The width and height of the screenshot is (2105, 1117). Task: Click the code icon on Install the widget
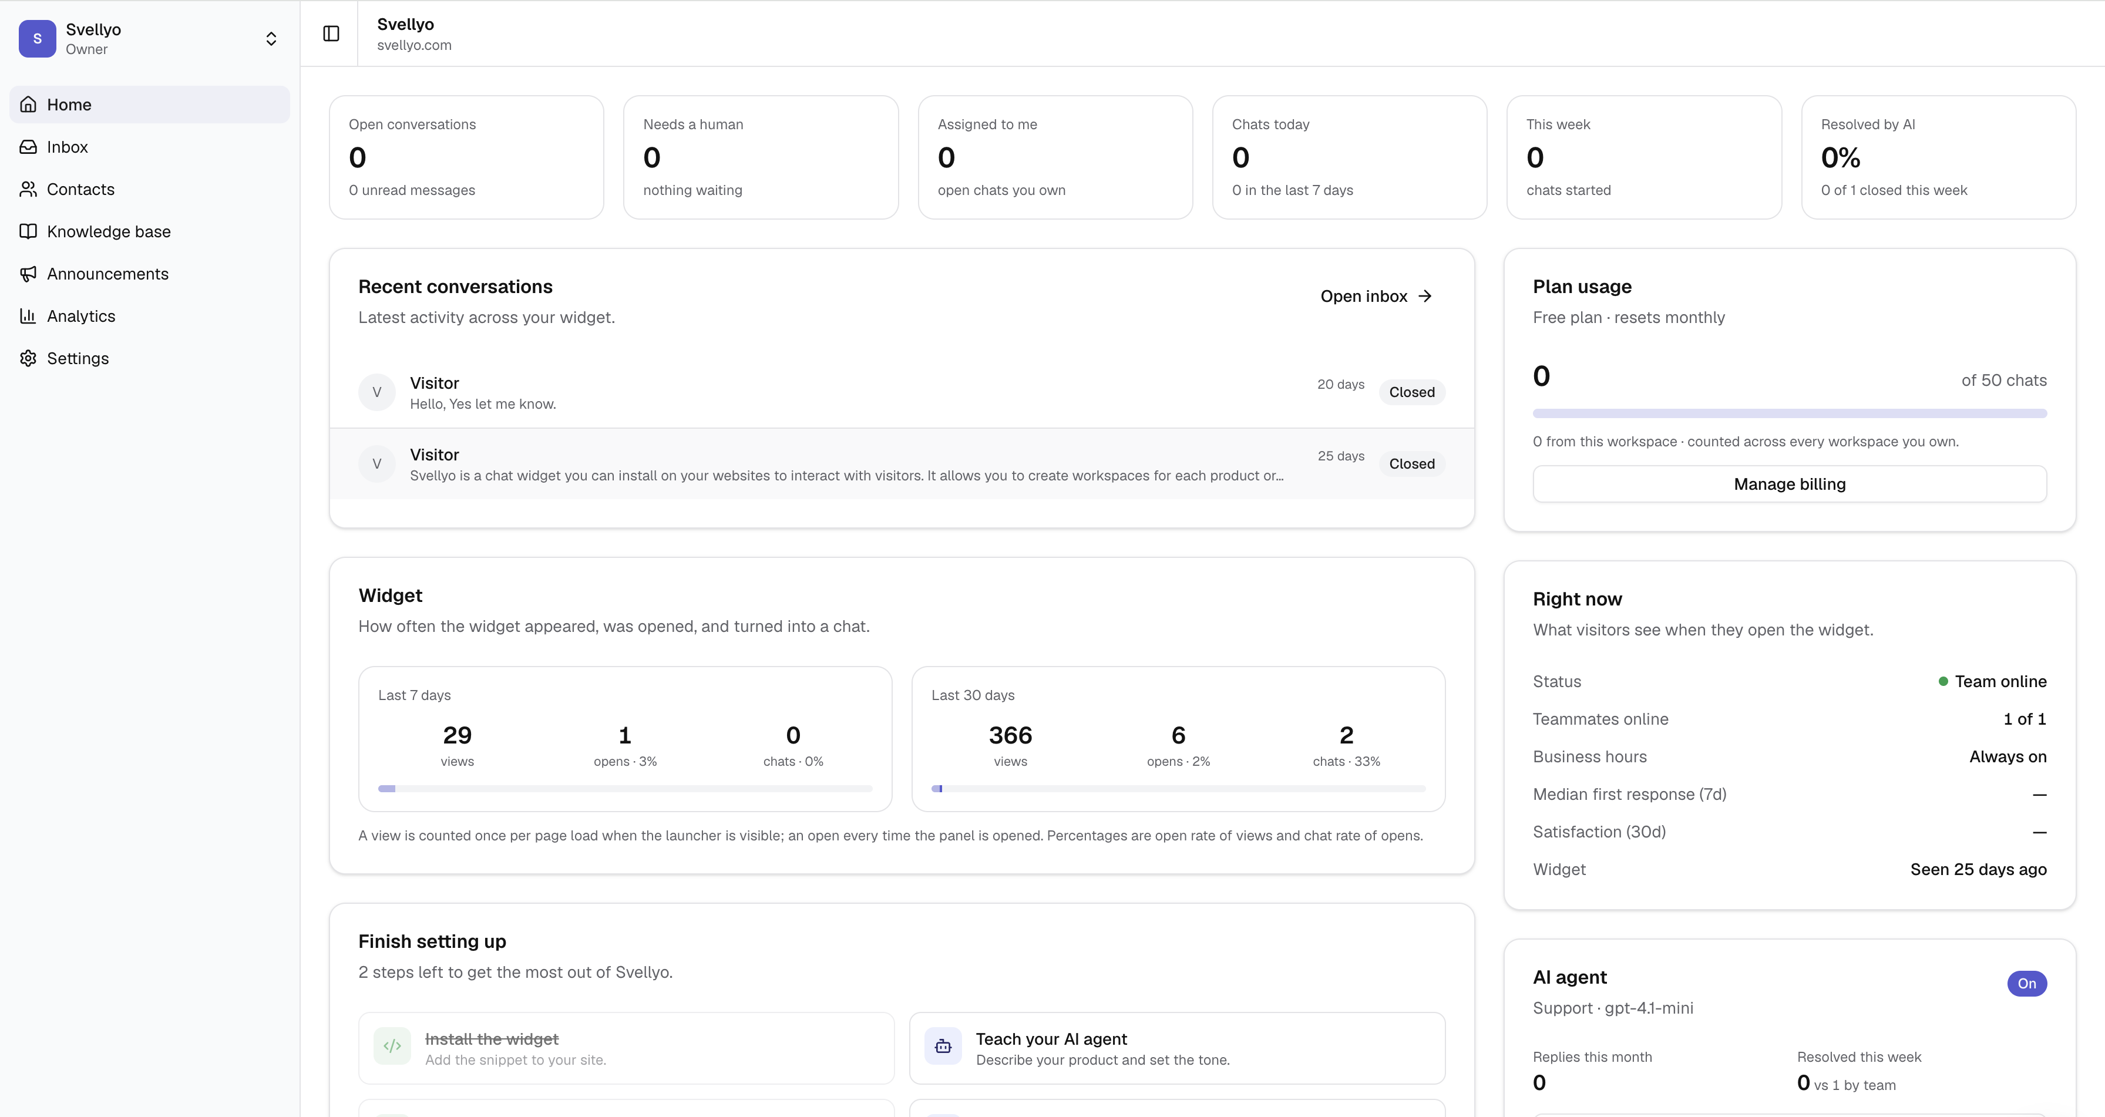pos(392,1046)
